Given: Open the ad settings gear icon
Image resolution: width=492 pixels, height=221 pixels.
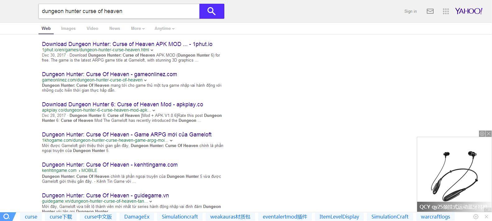Looking at the screenshot, I should tap(482, 134).
